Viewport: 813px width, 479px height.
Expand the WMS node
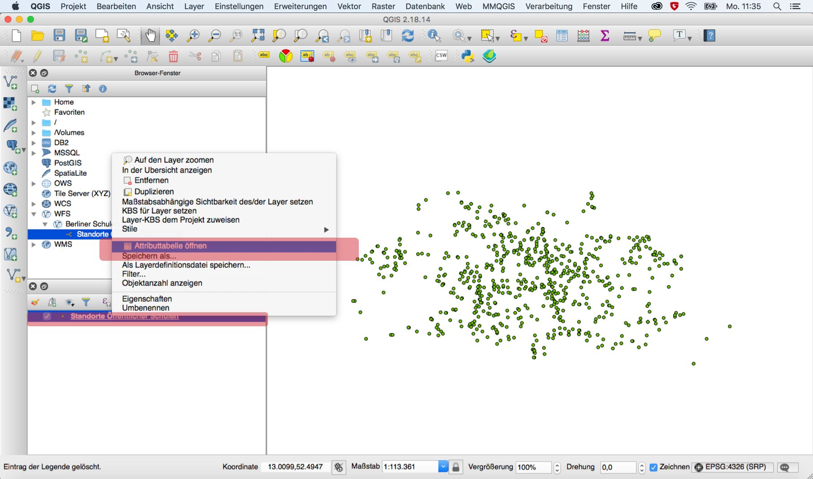[33, 244]
